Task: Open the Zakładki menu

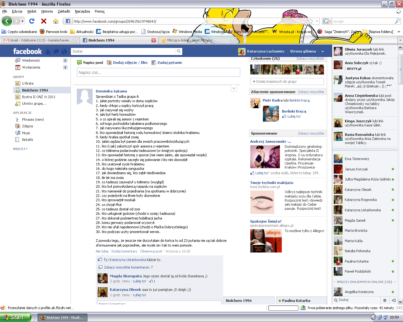Action: (64, 11)
